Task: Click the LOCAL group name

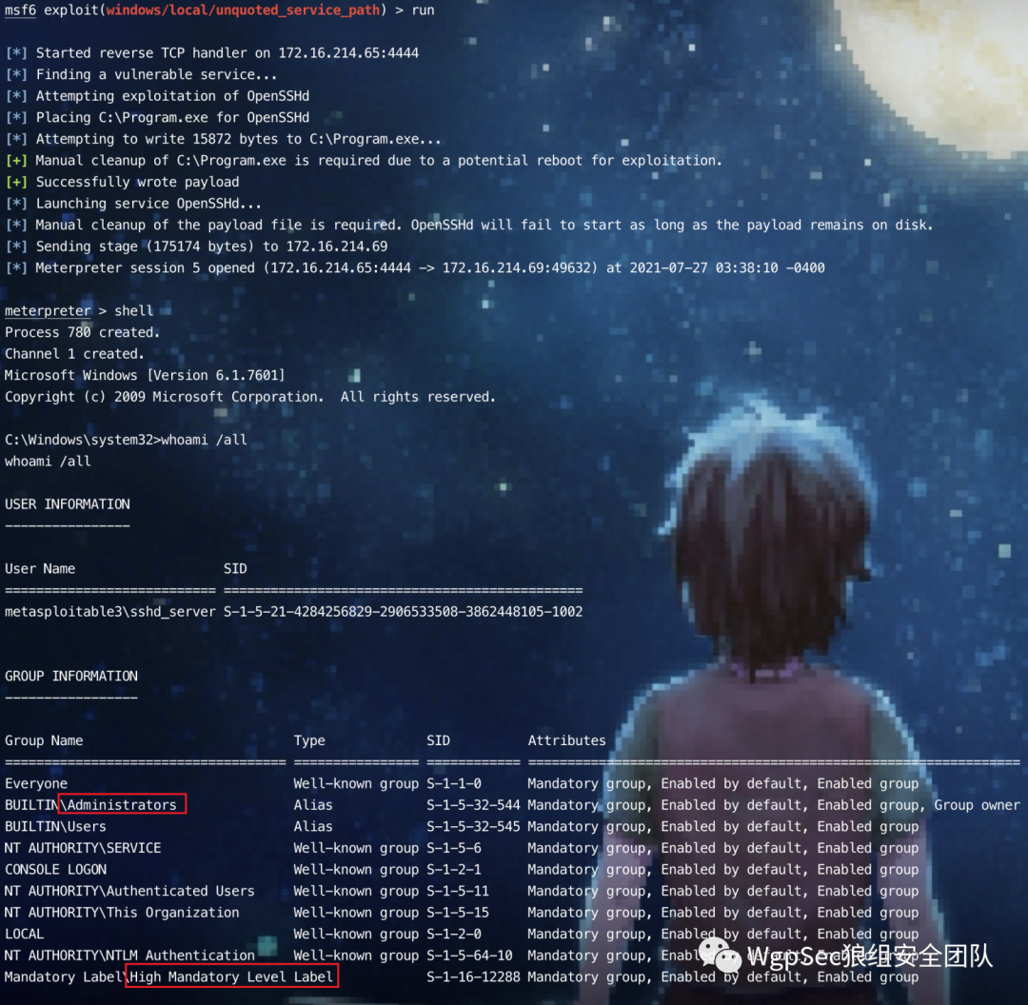Action: pyautogui.click(x=24, y=935)
